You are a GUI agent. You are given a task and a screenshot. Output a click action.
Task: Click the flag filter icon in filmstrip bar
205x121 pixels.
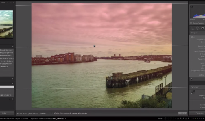tap(165, 118)
